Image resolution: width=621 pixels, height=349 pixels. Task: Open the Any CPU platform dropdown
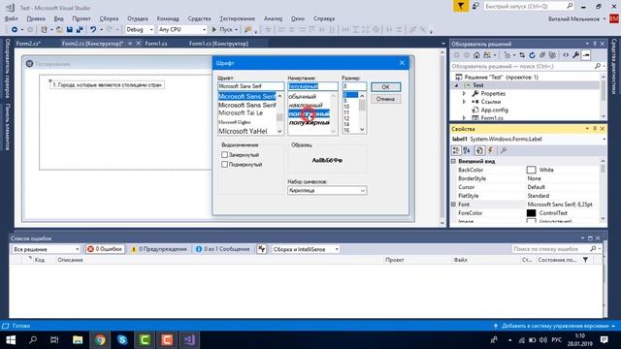182,30
